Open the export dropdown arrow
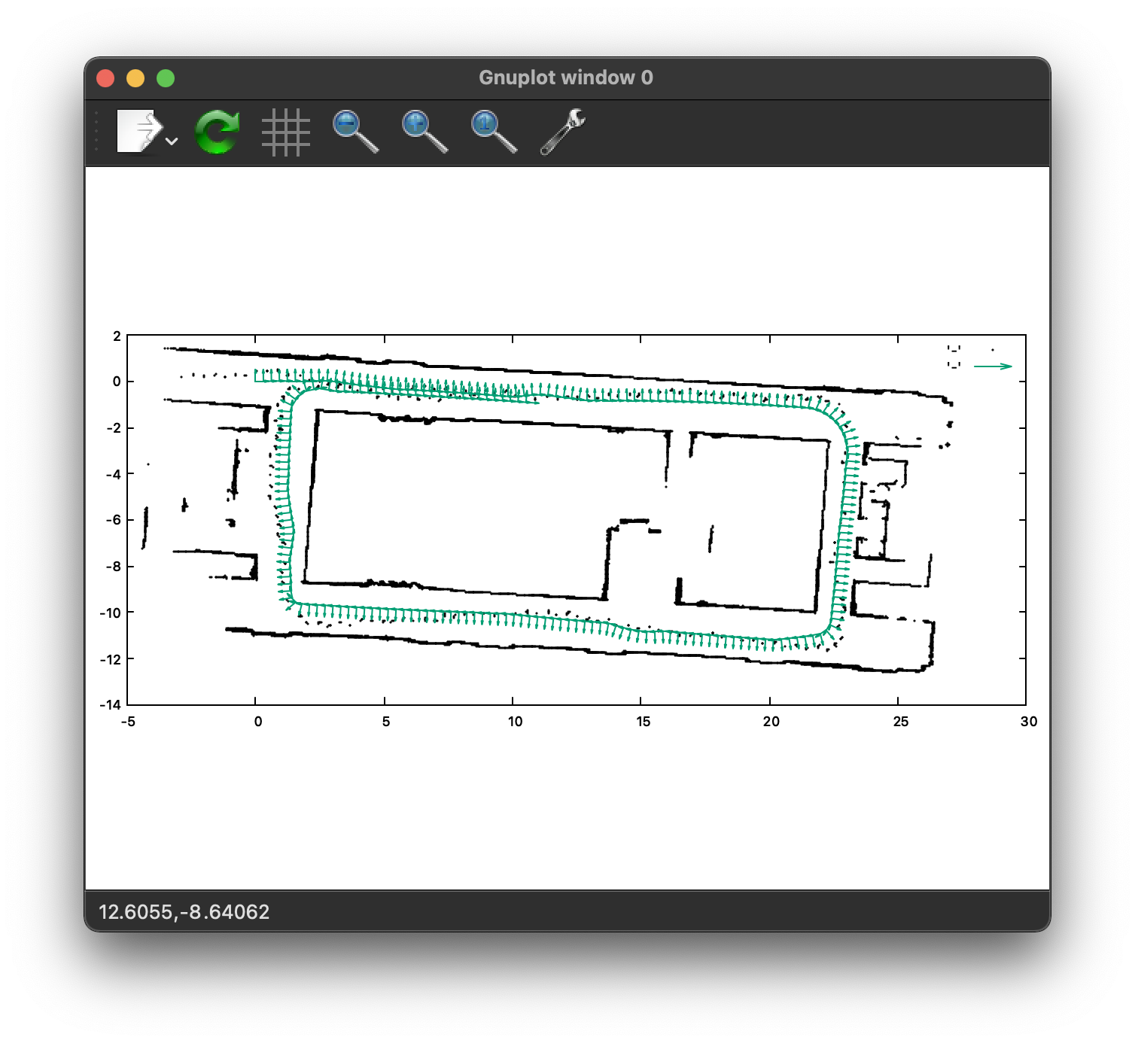The height and width of the screenshot is (1043, 1135). coord(172,141)
